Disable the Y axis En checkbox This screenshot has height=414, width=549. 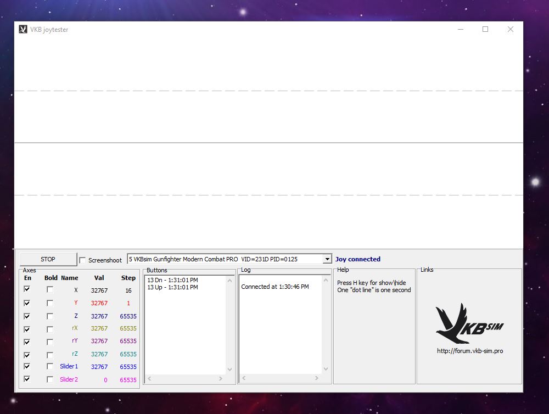click(x=27, y=303)
